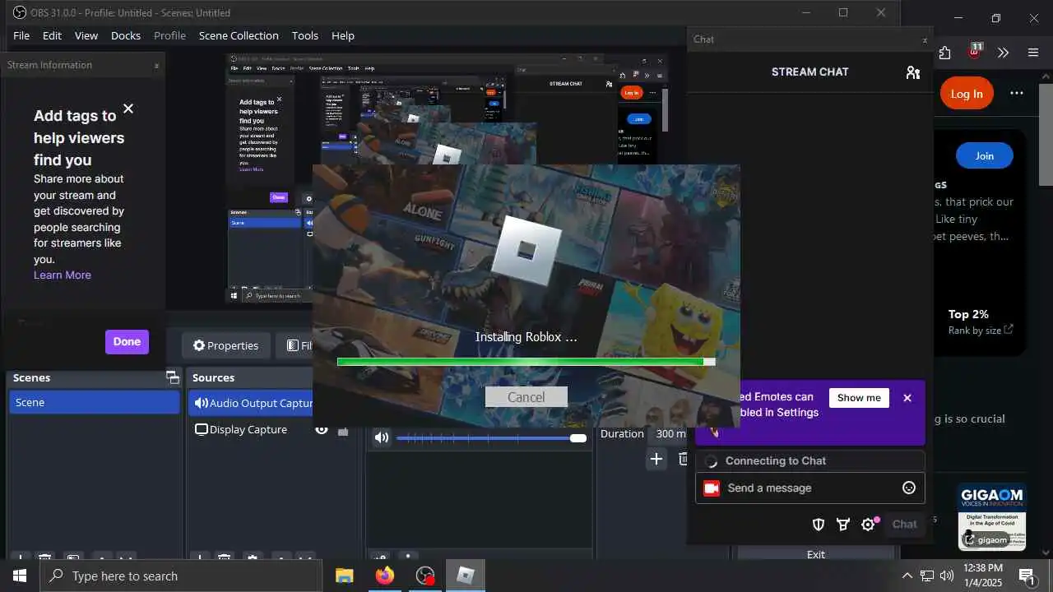1053x592 pixels.
Task: Open chat settings gear icon
Action: click(869, 525)
